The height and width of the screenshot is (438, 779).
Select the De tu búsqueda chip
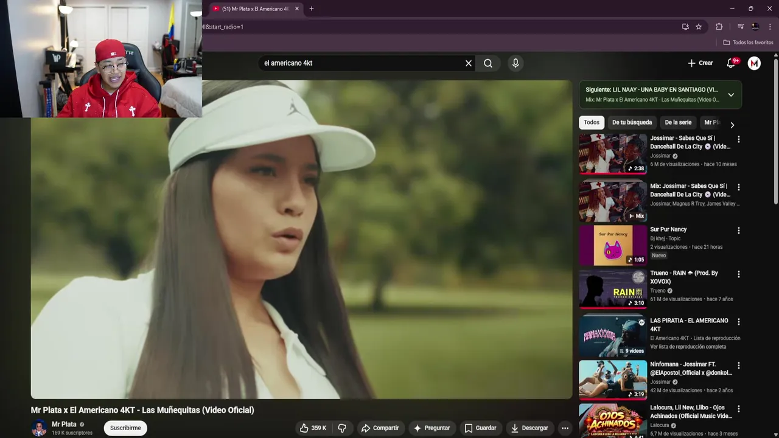(x=632, y=122)
